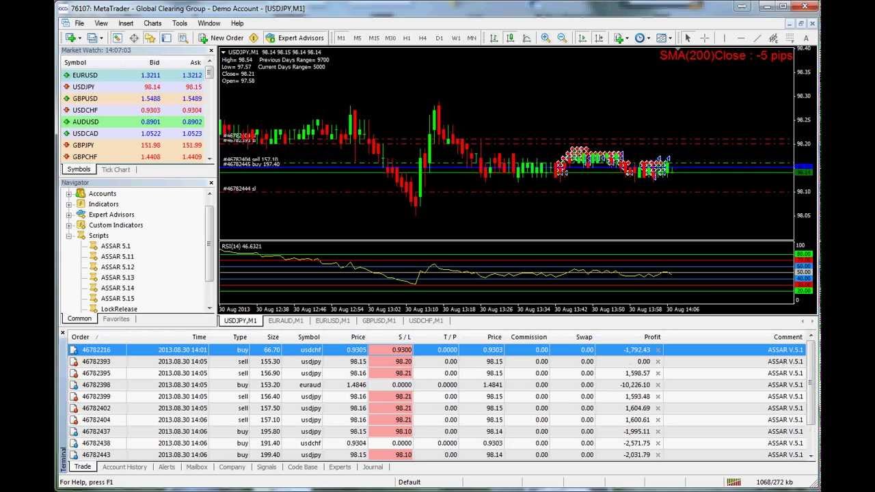Image resolution: width=875 pixels, height=492 pixels.
Task: Select the Crosshair tool
Action: (705, 38)
